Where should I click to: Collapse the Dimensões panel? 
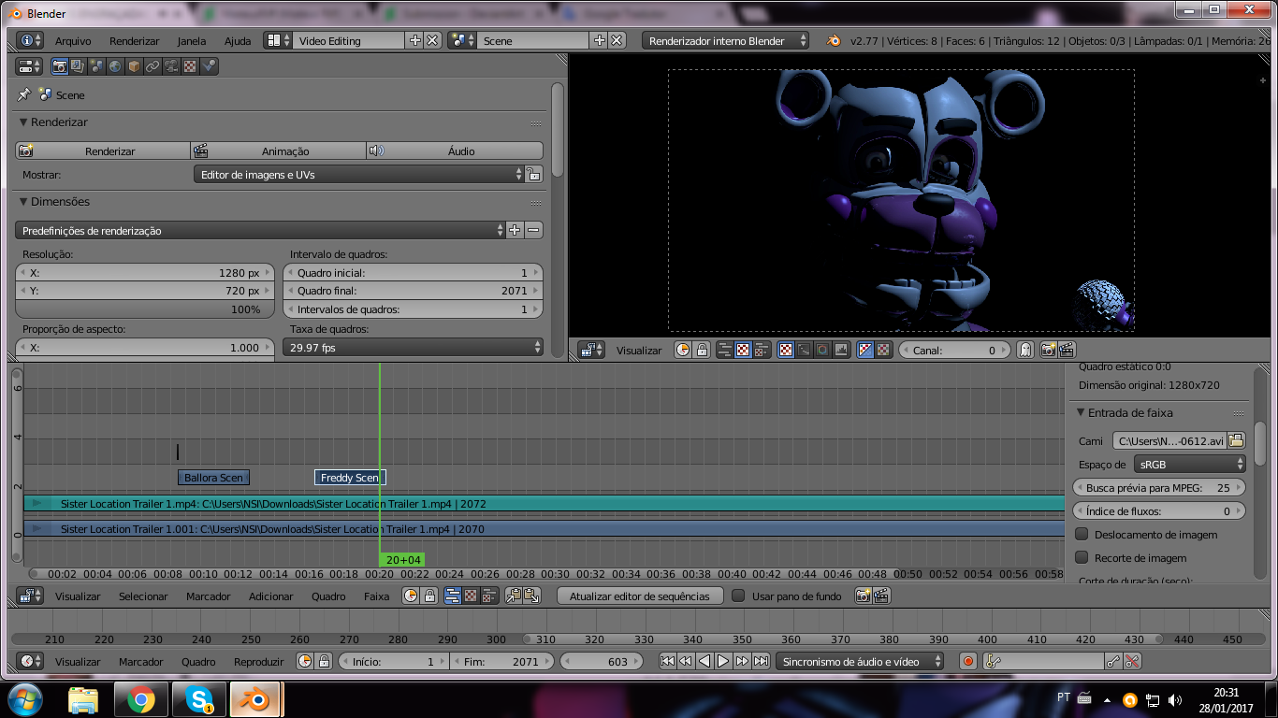pos(23,202)
